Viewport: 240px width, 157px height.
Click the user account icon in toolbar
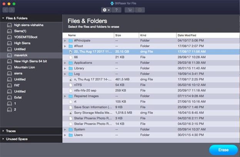(x=140, y=10)
